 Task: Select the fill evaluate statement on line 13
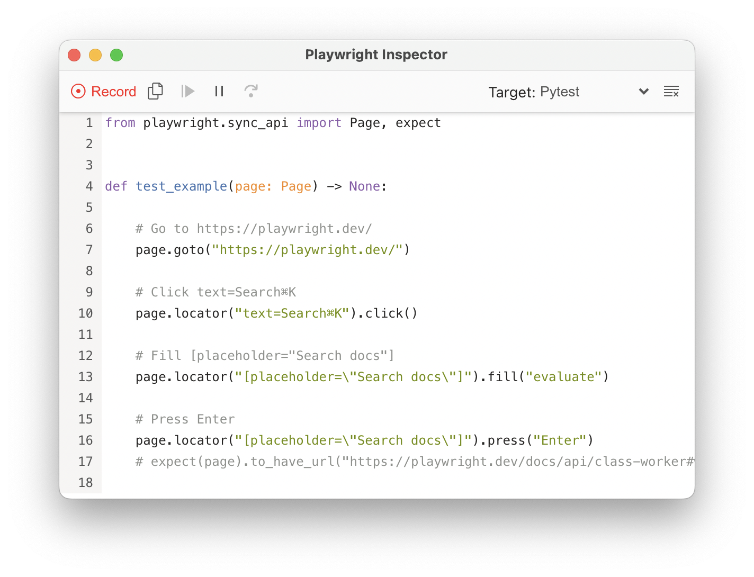(x=371, y=376)
